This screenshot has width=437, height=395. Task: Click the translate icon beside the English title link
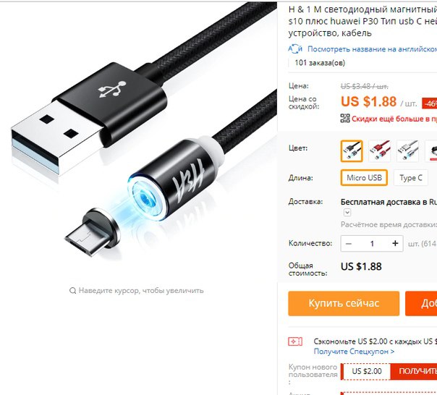point(295,49)
